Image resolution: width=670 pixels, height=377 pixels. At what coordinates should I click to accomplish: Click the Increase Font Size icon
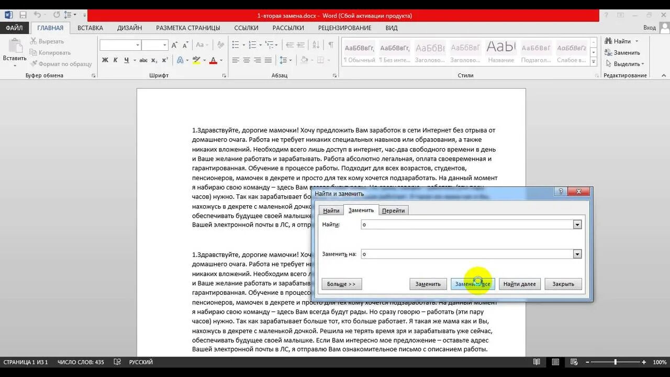tap(174, 46)
